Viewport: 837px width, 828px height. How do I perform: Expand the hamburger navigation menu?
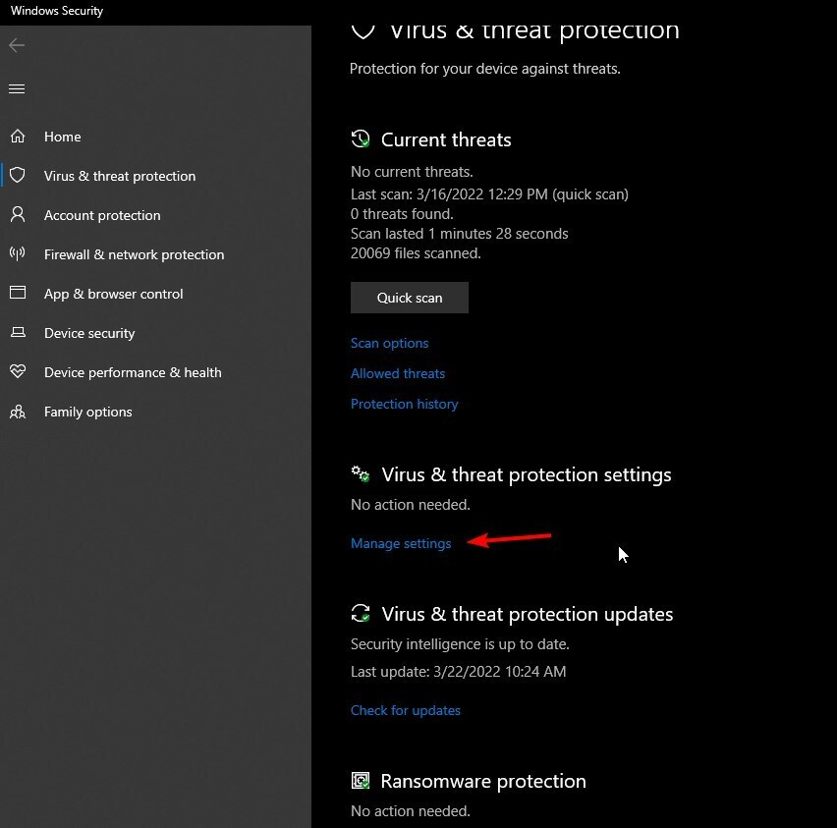(x=17, y=88)
